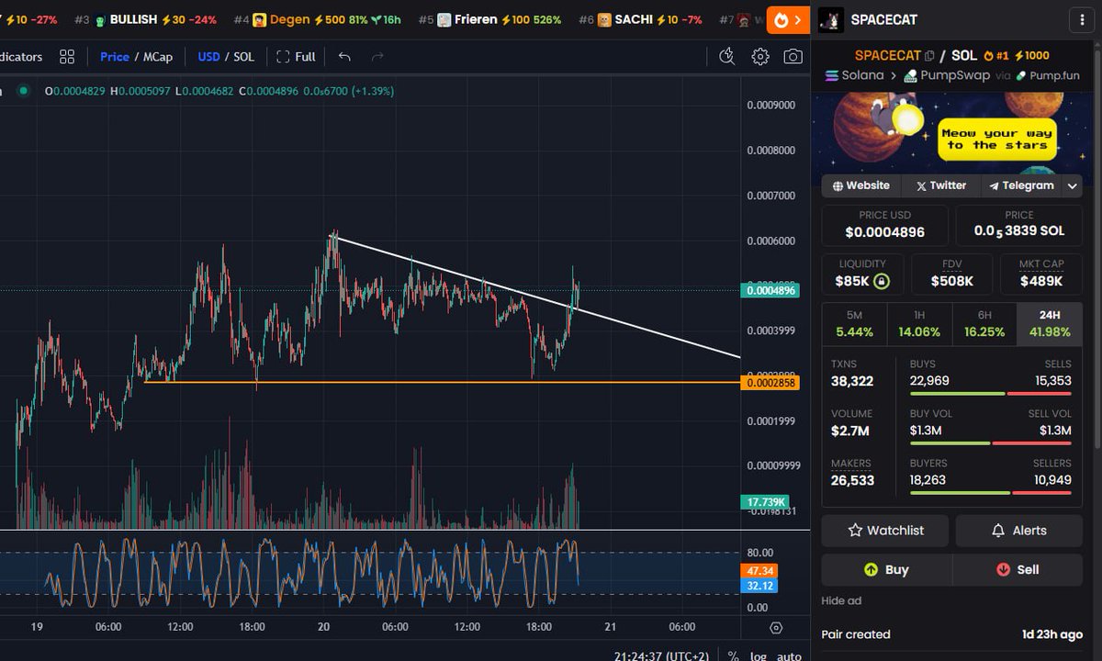This screenshot has height=661, width=1102.
Task: Click the 17.739K volume label on axis
Action: tap(764, 502)
